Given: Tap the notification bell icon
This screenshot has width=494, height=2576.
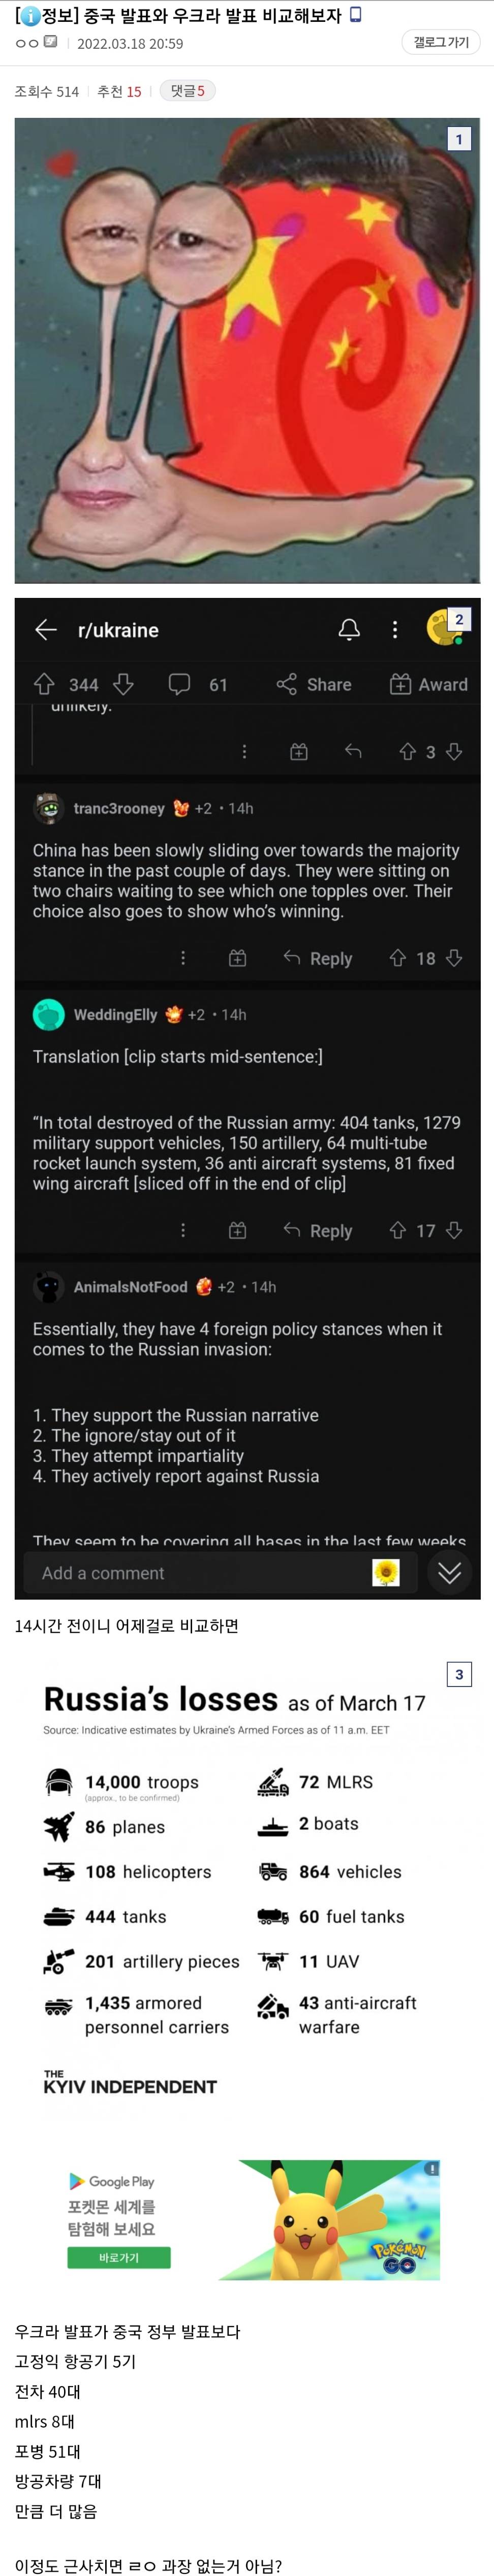Looking at the screenshot, I should [x=349, y=629].
